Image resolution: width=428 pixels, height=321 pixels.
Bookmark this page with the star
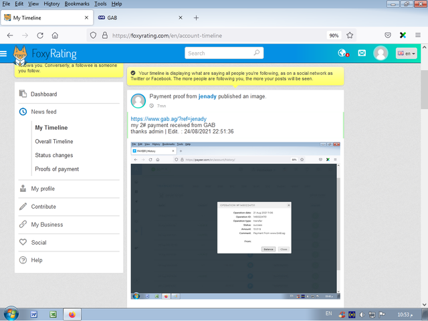(x=350, y=35)
